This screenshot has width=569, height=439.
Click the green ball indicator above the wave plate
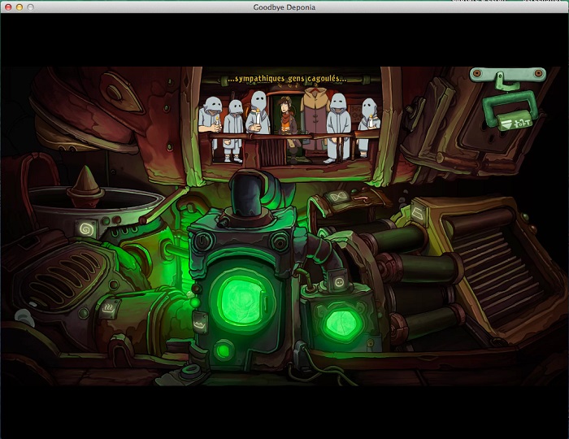195,302
